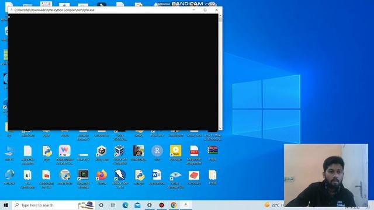Select the running PyPal taskbar item
Screen dimensions: 374x210
pyautogui.click(x=186, y=205)
